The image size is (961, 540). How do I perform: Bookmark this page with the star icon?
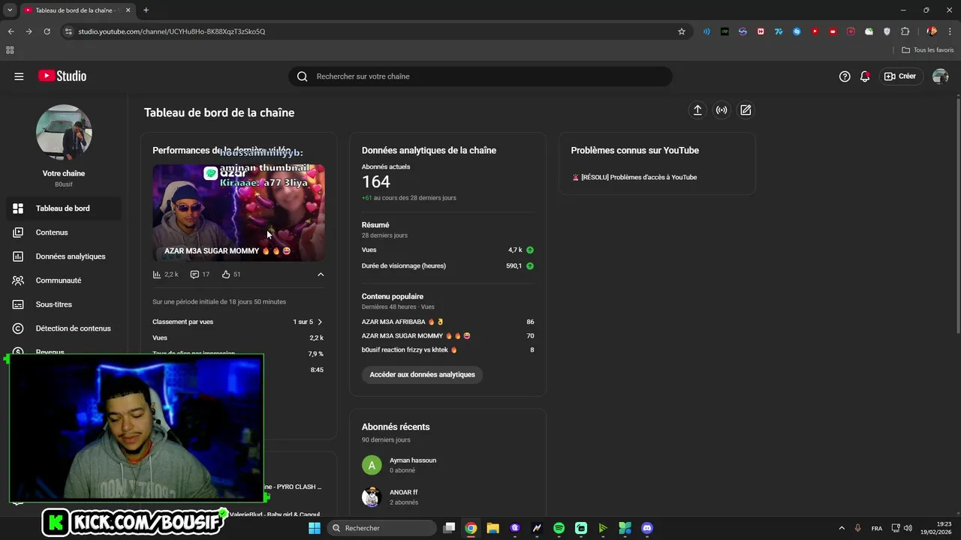pyautogui.click(x=682, y=31)
